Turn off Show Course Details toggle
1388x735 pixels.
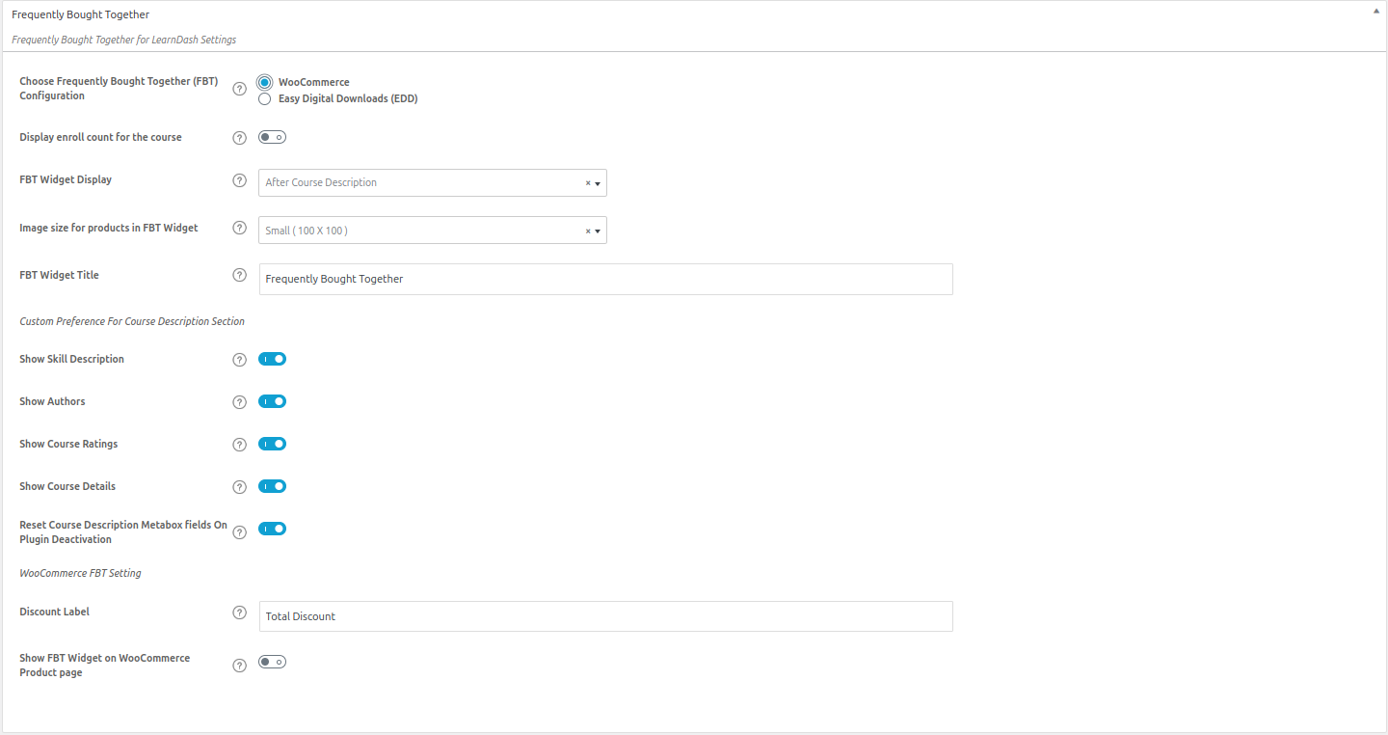(x=273, y=486)
